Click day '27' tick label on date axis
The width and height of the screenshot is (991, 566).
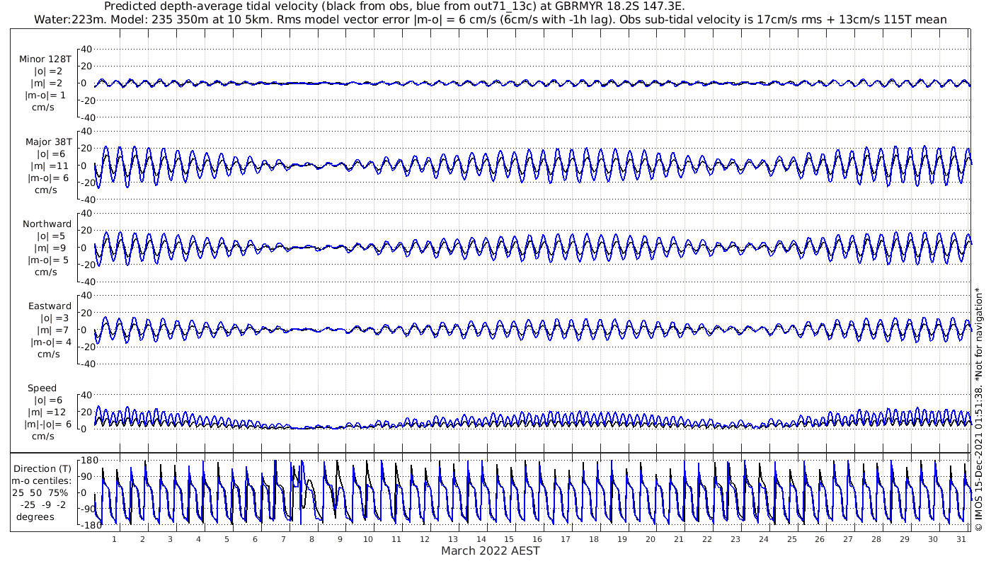pyautogui.click(x=848, y=538)
